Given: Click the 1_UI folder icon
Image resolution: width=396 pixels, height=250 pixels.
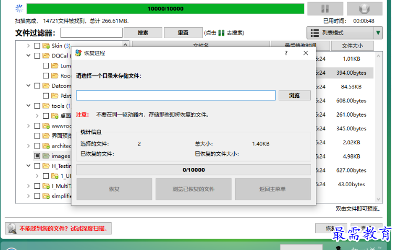Looking at the screenshot, I should pos(55,176).
